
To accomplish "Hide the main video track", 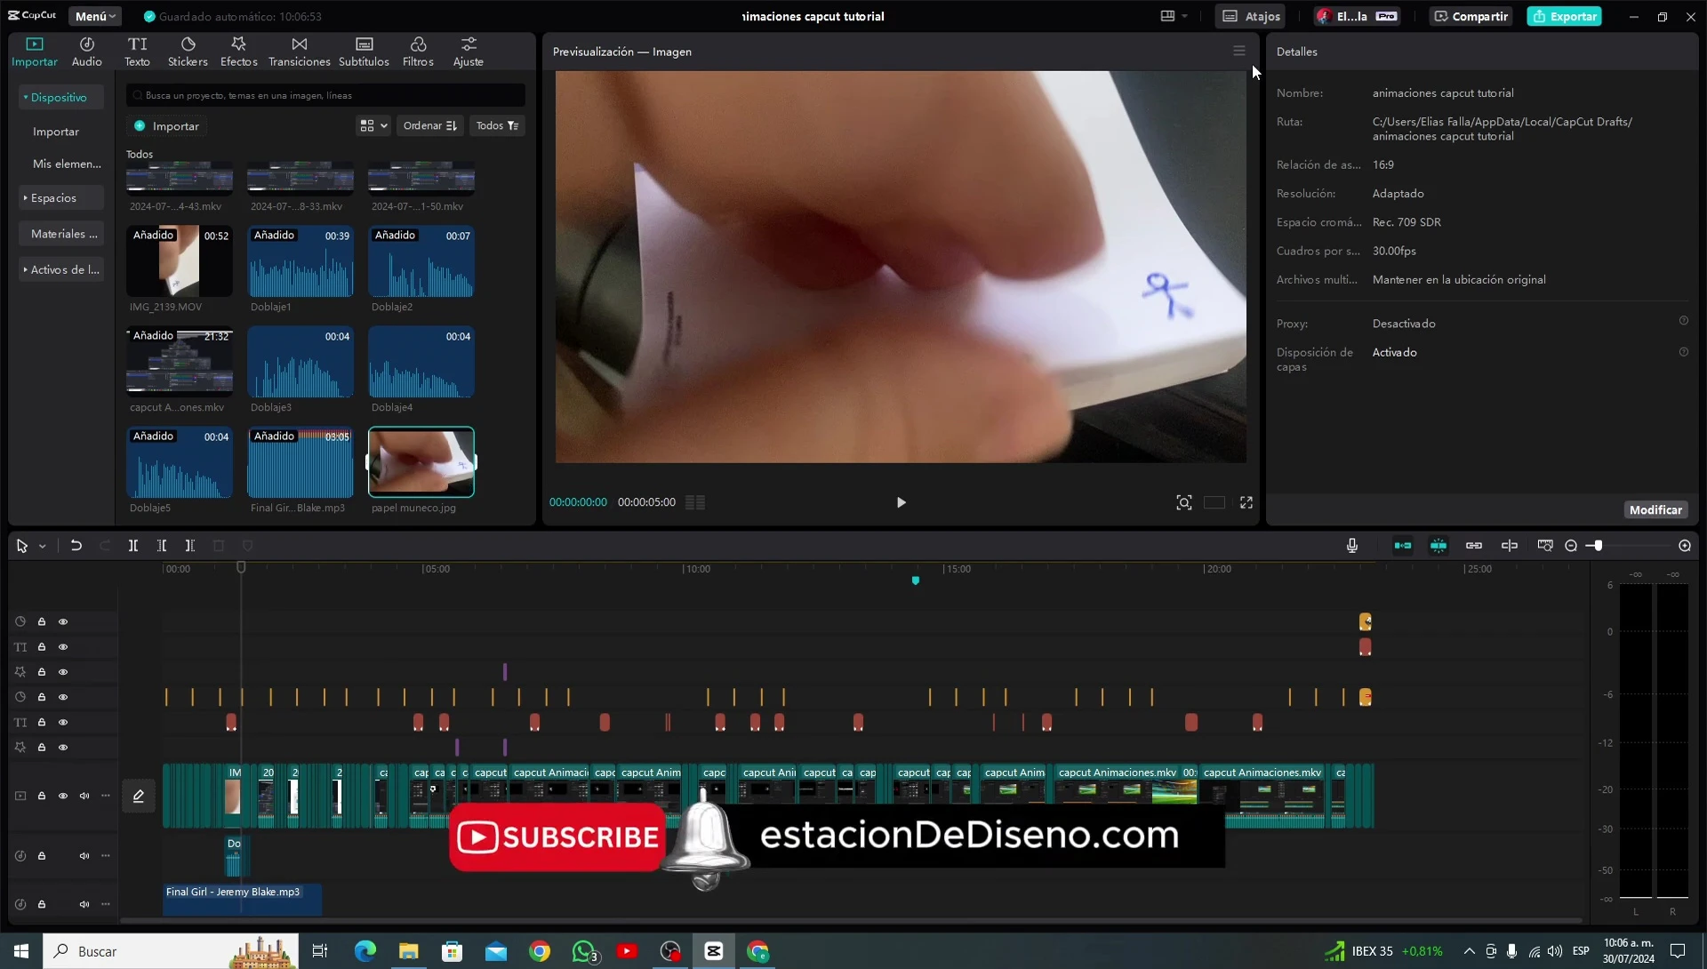I will pyautogui.click(x=63, y=796).
